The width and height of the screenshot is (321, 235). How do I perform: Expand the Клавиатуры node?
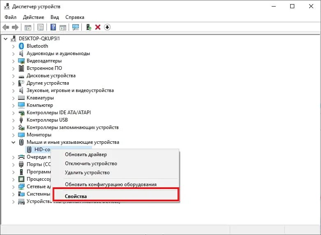tap(14, 98)
